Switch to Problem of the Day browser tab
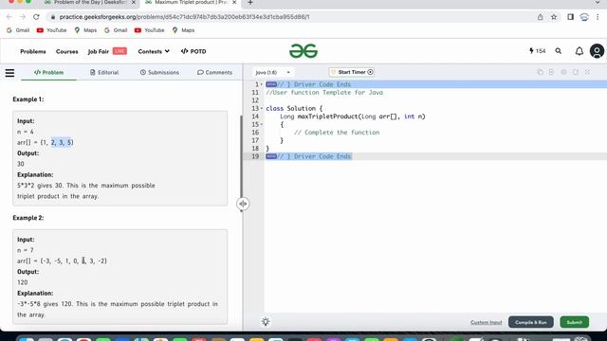This screenshot has height=341, width=607. 90,3
